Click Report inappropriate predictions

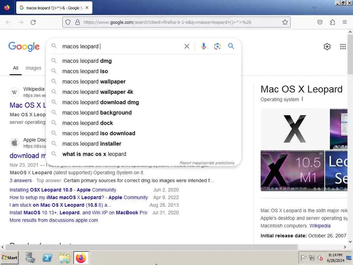[207, 163]
